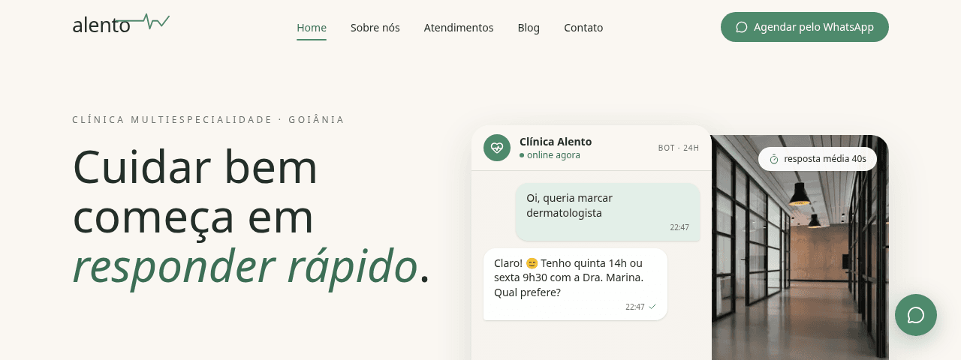
Task: Click the 'BOT · 24H' label
Action: click(x=679, y=148)
